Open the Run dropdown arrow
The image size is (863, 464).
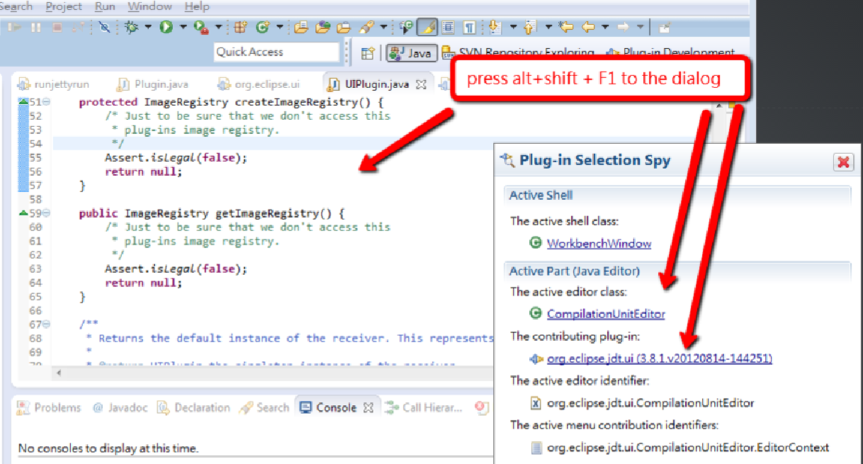tap(183, 28)
